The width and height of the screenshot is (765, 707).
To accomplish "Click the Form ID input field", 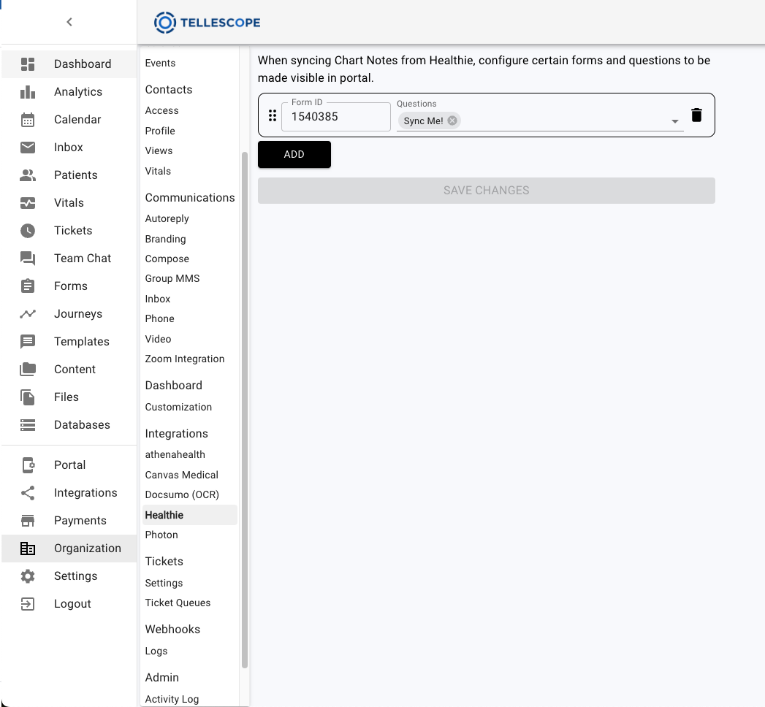I will click(336, 117).
